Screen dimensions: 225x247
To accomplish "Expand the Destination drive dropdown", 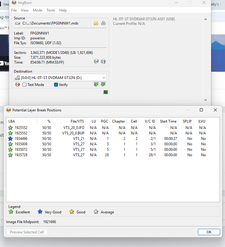I will [104, 78].
